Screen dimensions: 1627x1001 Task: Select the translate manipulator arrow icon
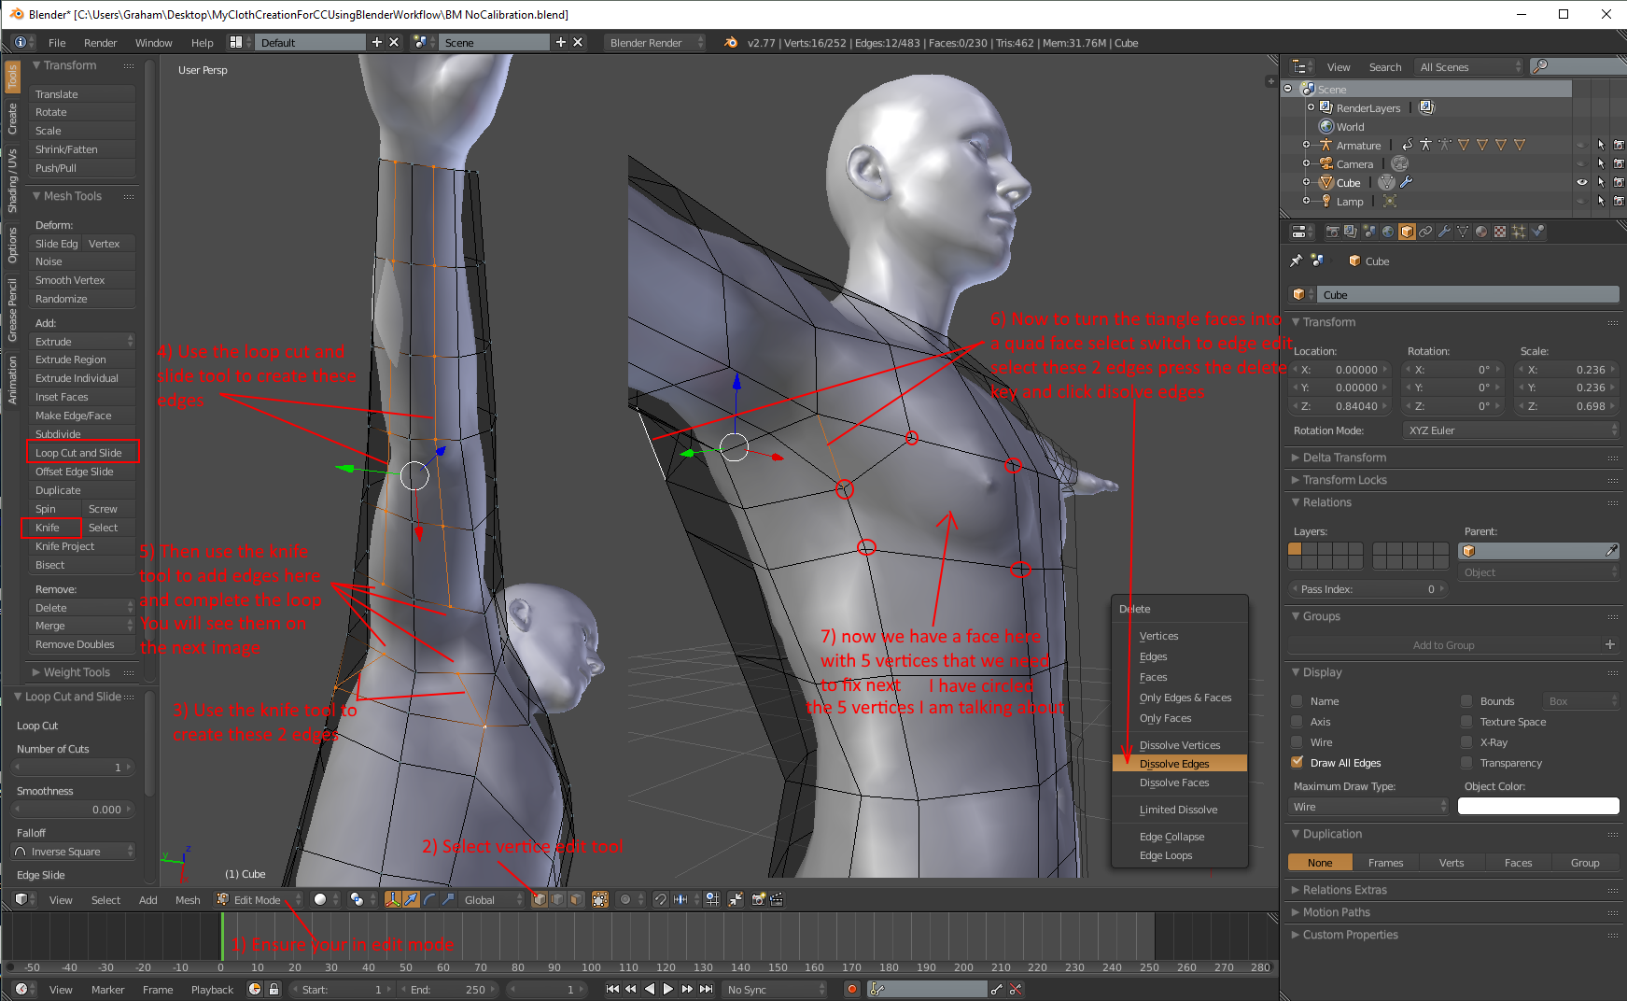411,899
